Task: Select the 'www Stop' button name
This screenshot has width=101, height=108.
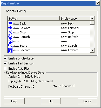Action: coord(19,32)
